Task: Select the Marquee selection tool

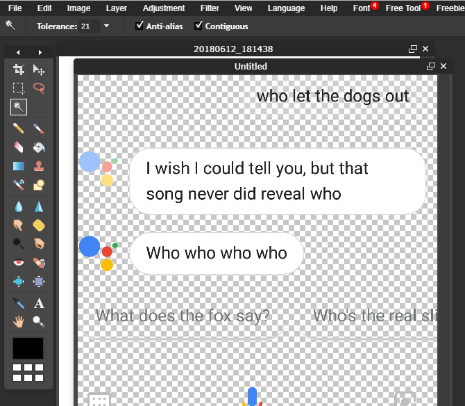Action: pyautogui.click(x=18, y=88)
